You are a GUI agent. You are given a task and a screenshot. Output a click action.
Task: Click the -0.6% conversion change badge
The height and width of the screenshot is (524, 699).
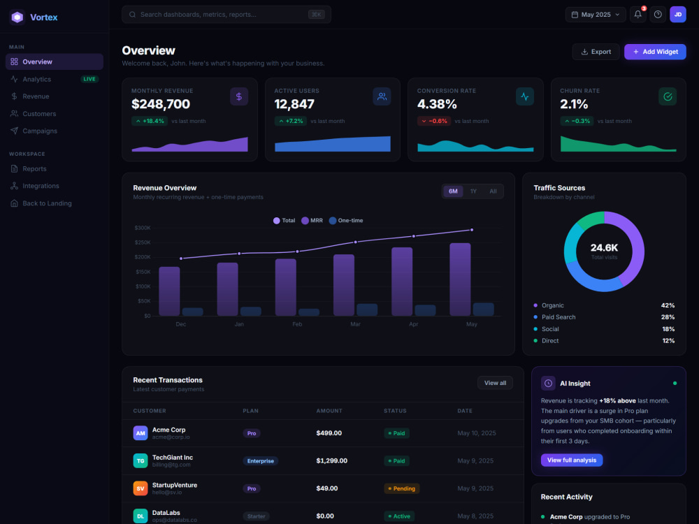point(435,121)
